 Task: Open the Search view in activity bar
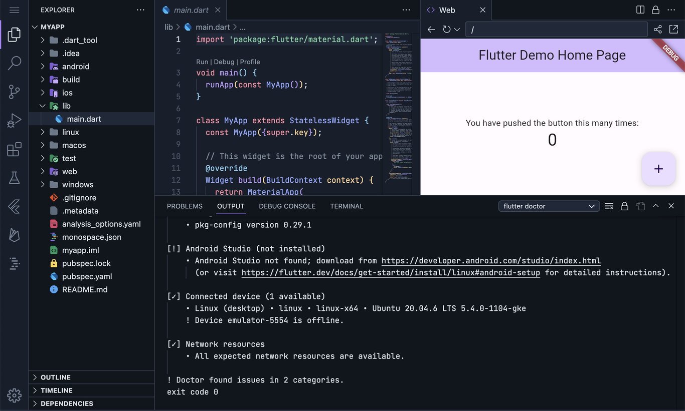tap(14, 63)
